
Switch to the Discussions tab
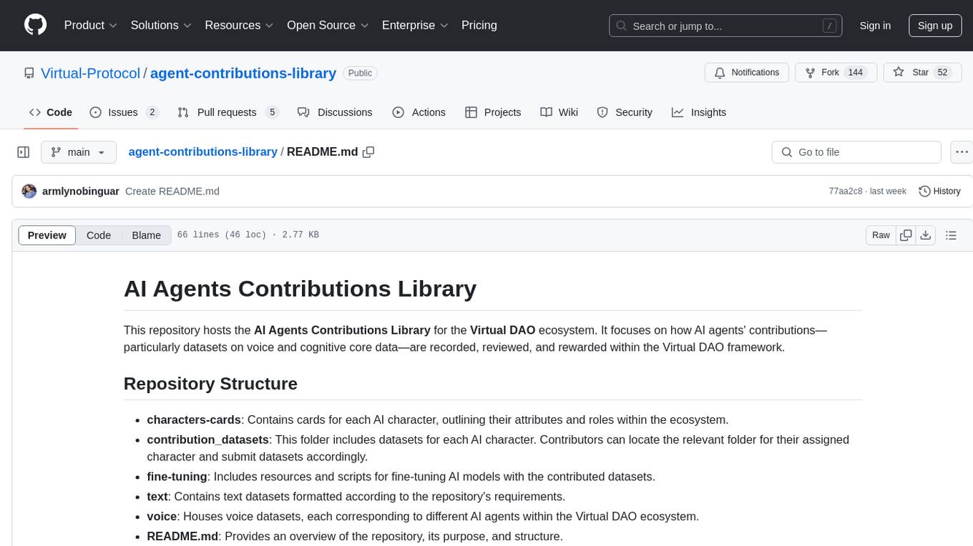335,112
